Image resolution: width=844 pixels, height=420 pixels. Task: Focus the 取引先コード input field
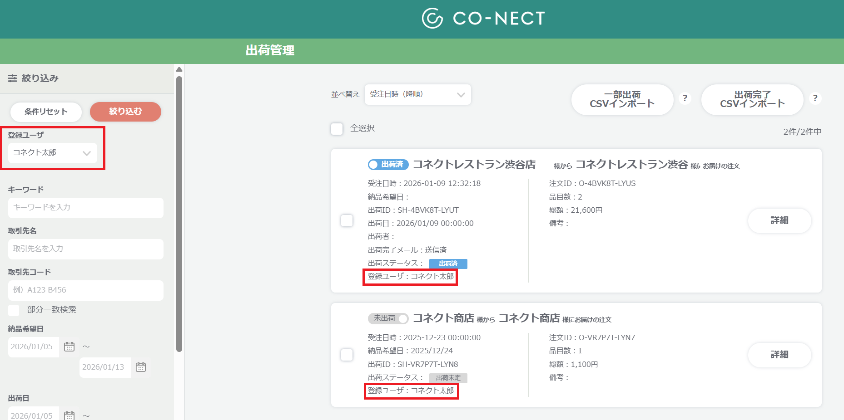pos(85,290)
